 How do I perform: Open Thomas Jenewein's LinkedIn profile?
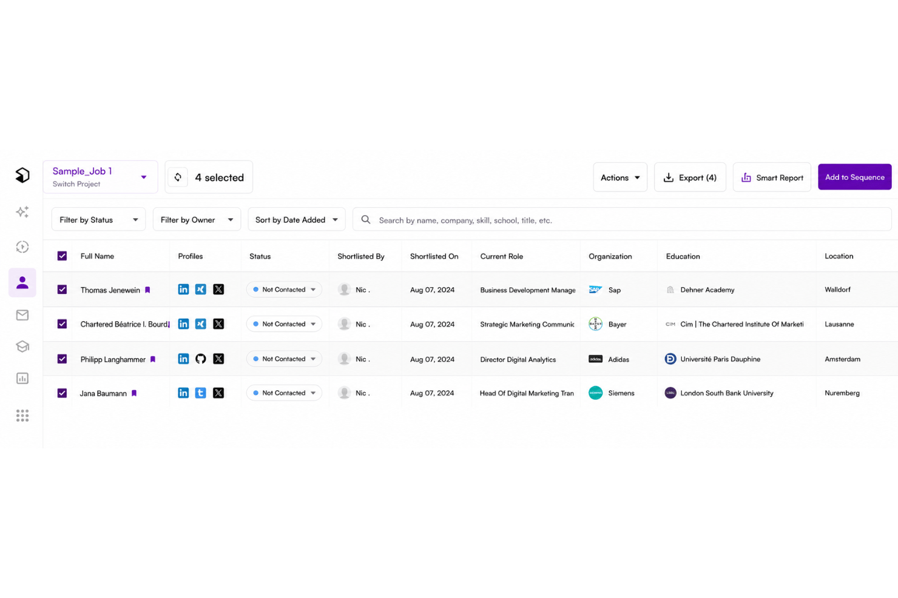pos(183,290)
